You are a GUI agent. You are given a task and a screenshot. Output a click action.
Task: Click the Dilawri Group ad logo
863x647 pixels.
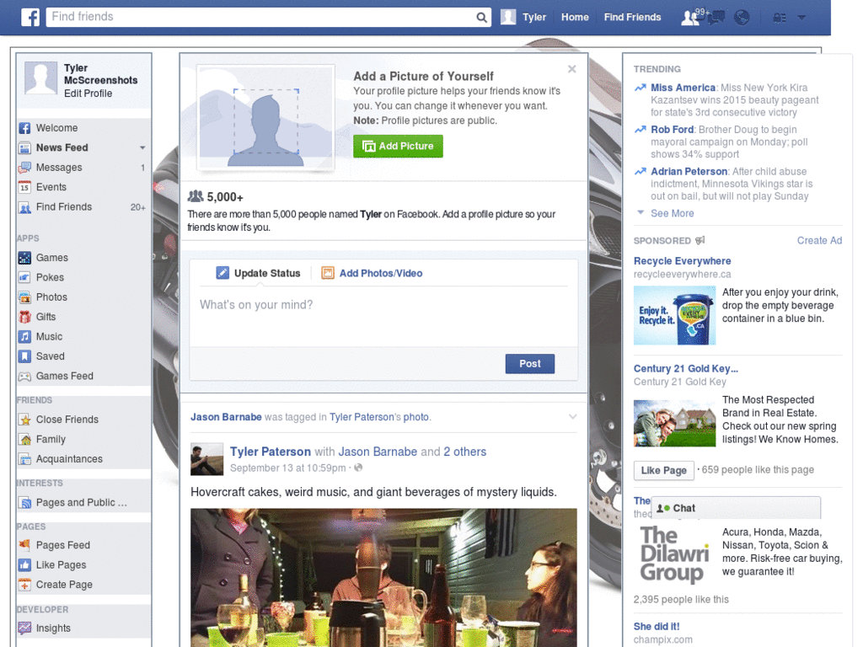(675, 554)
